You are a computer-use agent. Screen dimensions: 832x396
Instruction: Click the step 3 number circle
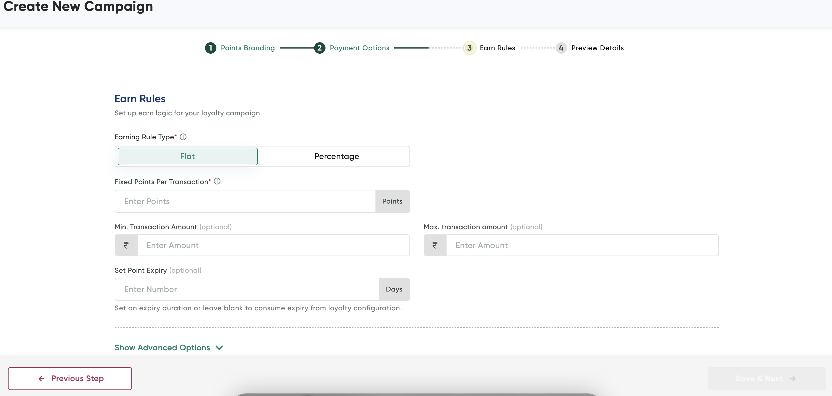[469, 48]
